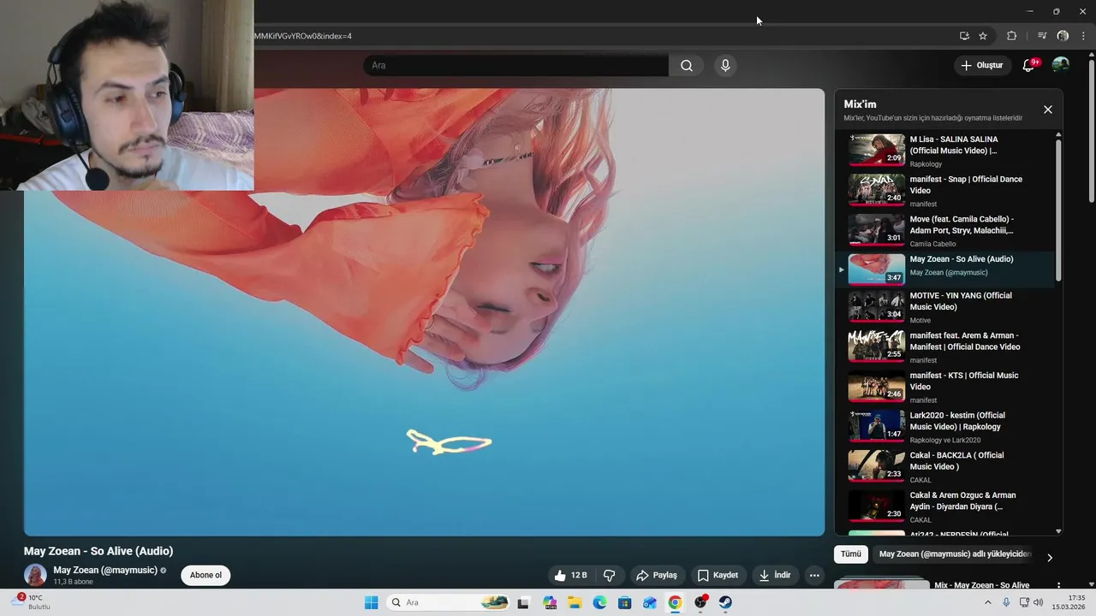Open OBS Studio from taskbar
Viewport: 1096px width, 616px height.
tap(700, 602)
